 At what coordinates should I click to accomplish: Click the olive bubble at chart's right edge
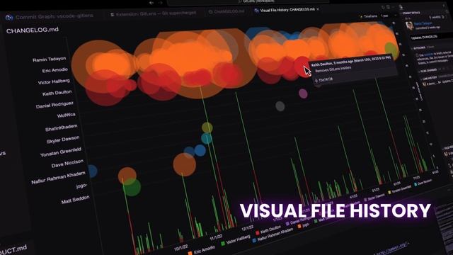(x=391, y=49)
